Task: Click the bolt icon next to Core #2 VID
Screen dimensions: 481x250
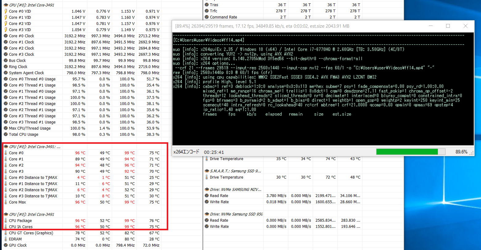Action: coord(6,23)
